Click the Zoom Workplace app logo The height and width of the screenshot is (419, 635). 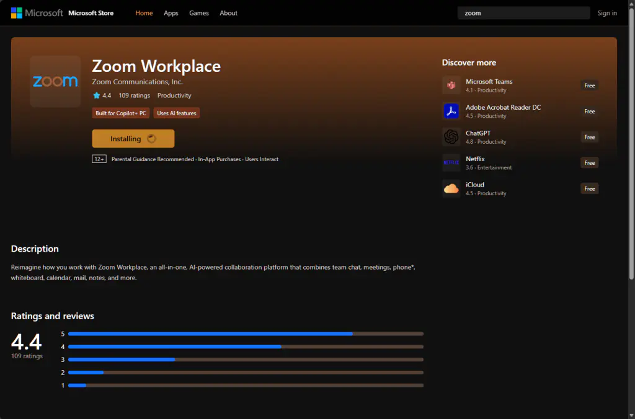point(55,81)
